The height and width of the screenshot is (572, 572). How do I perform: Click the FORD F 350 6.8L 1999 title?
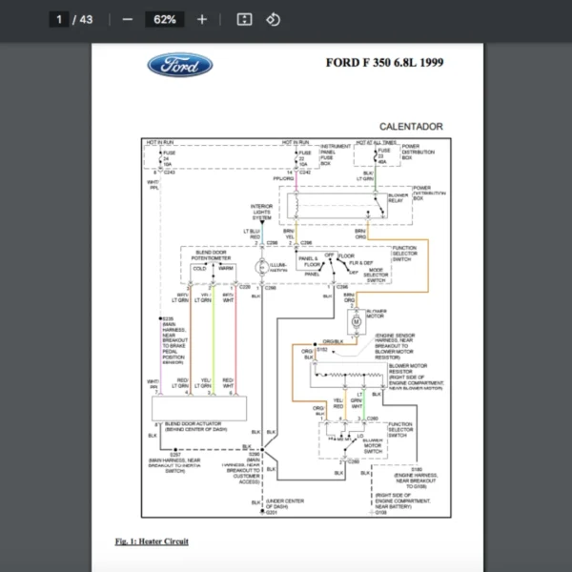(384, 64)
